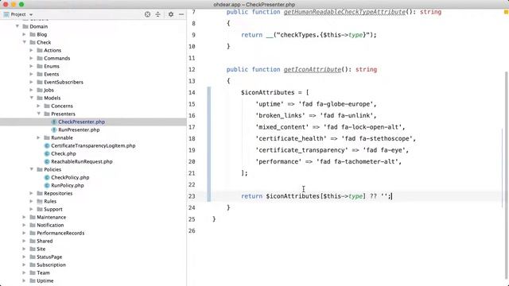Screen dimensions: 509x286
Task: Click Check.php class file icon
Action: 47,153
